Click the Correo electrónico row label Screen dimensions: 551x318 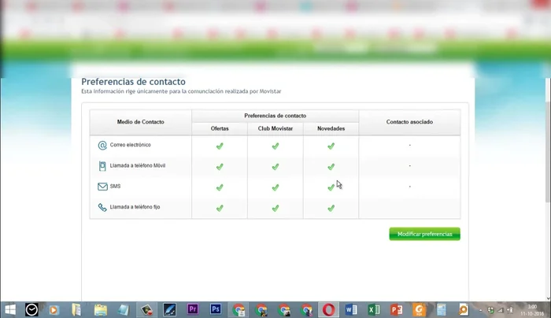click(x=131, y=145)
